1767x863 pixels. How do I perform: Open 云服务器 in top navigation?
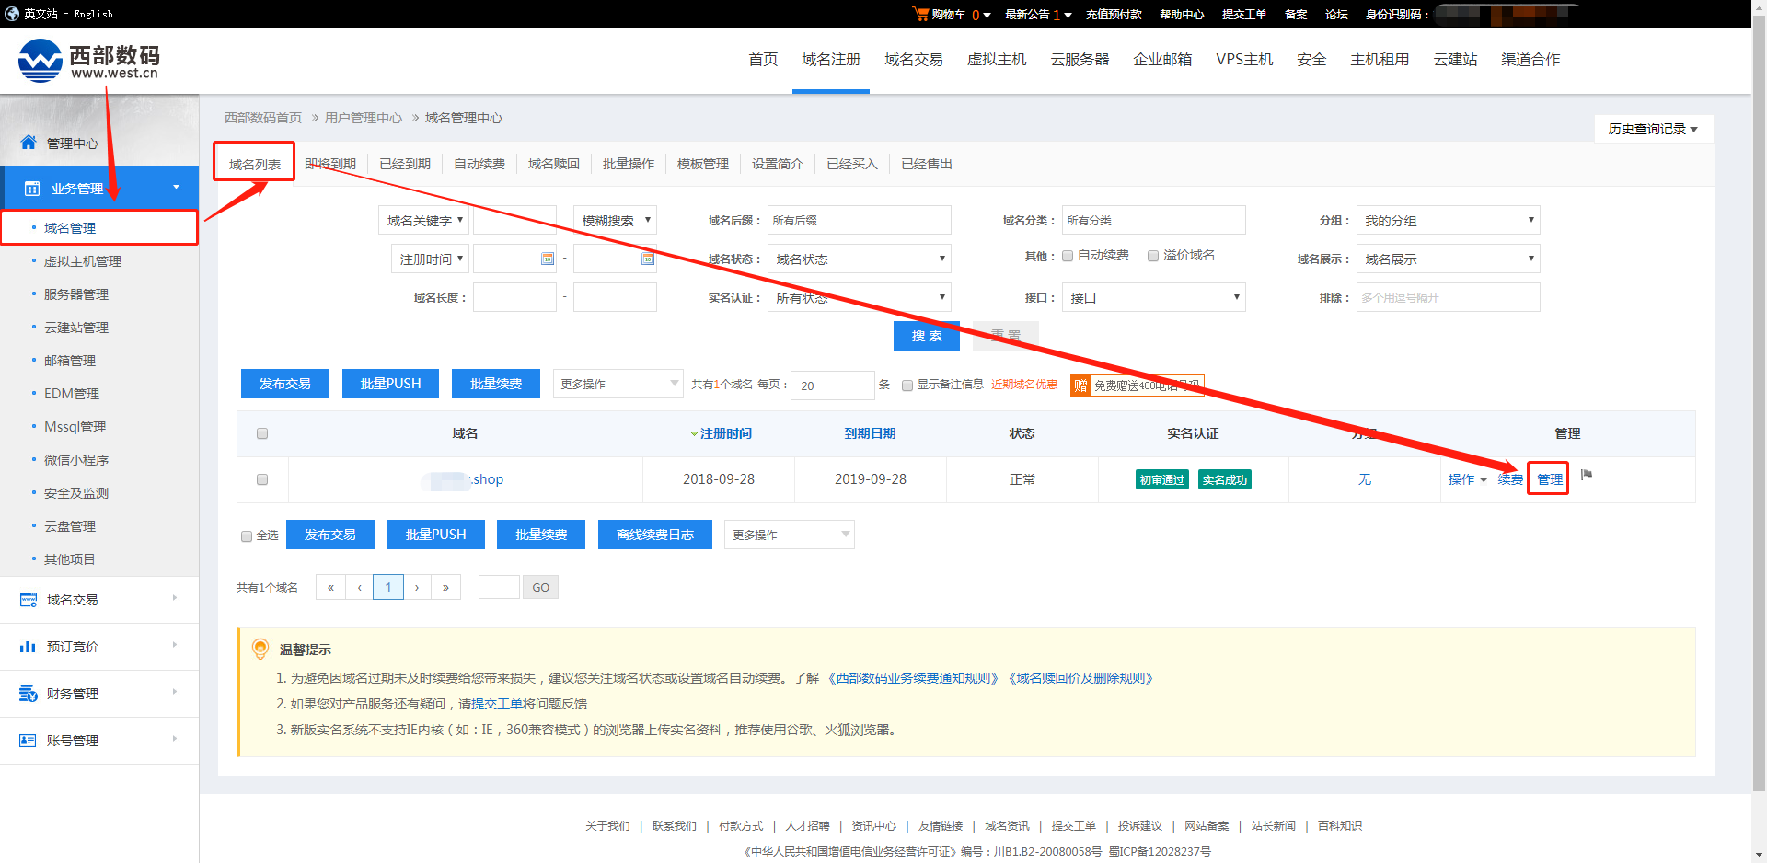click(1080, 60)
